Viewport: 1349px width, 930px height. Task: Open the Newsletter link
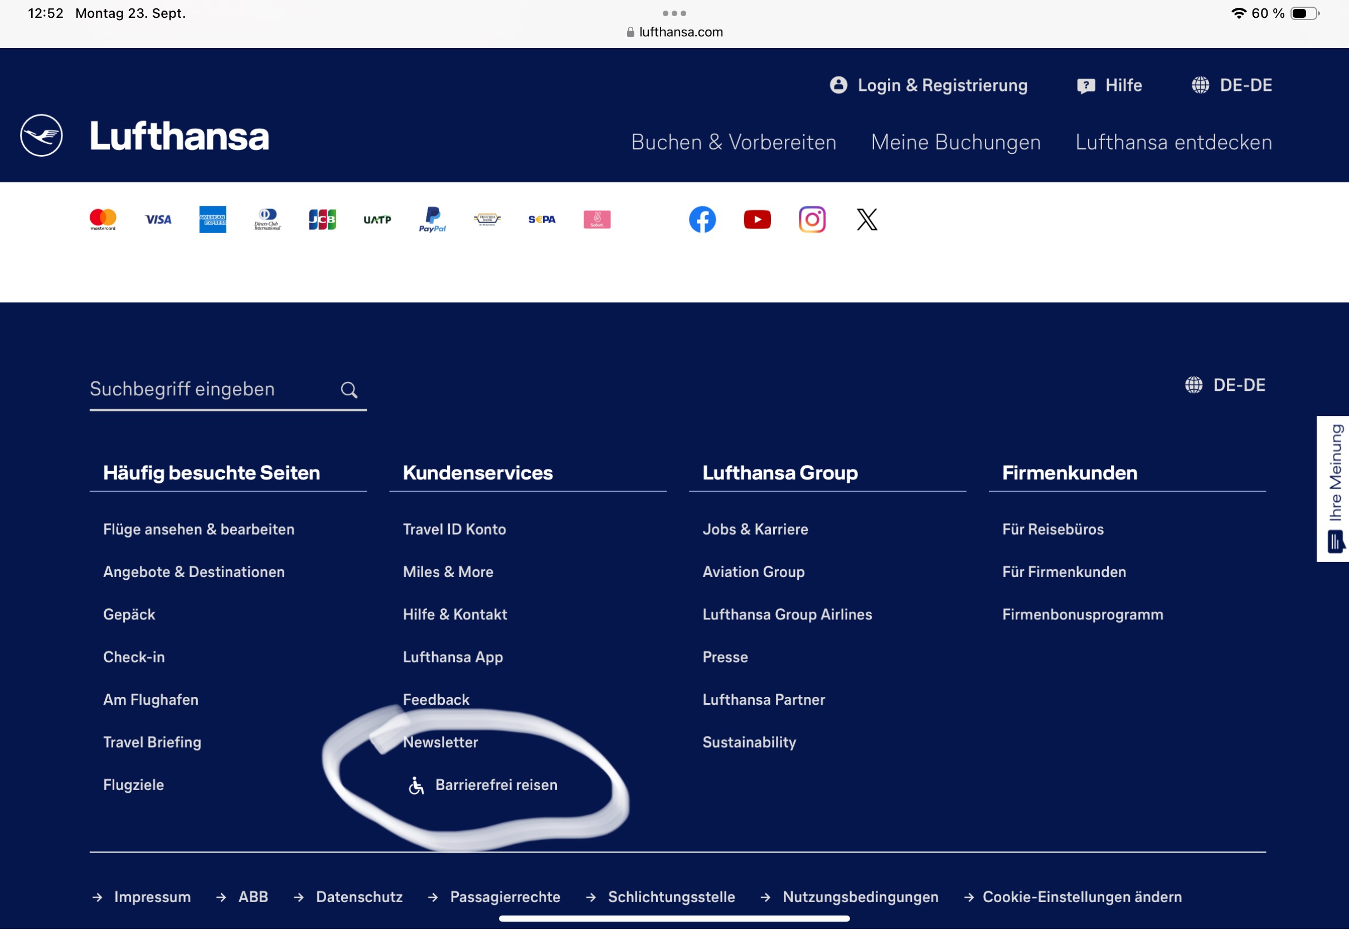pos(440,742)
